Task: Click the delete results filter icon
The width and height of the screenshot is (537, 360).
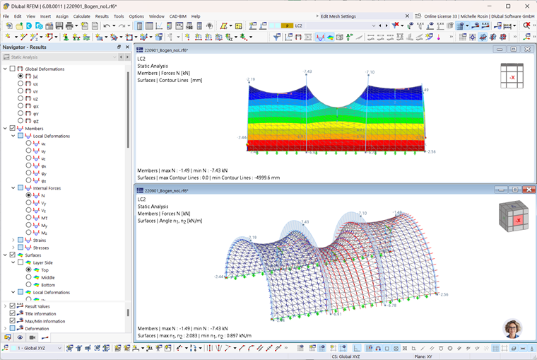Action: (x=396, y=25)
